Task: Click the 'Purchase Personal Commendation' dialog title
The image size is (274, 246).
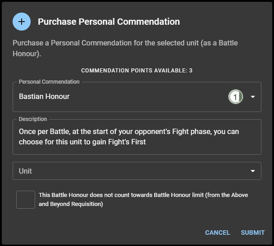Action: (109, 22)
